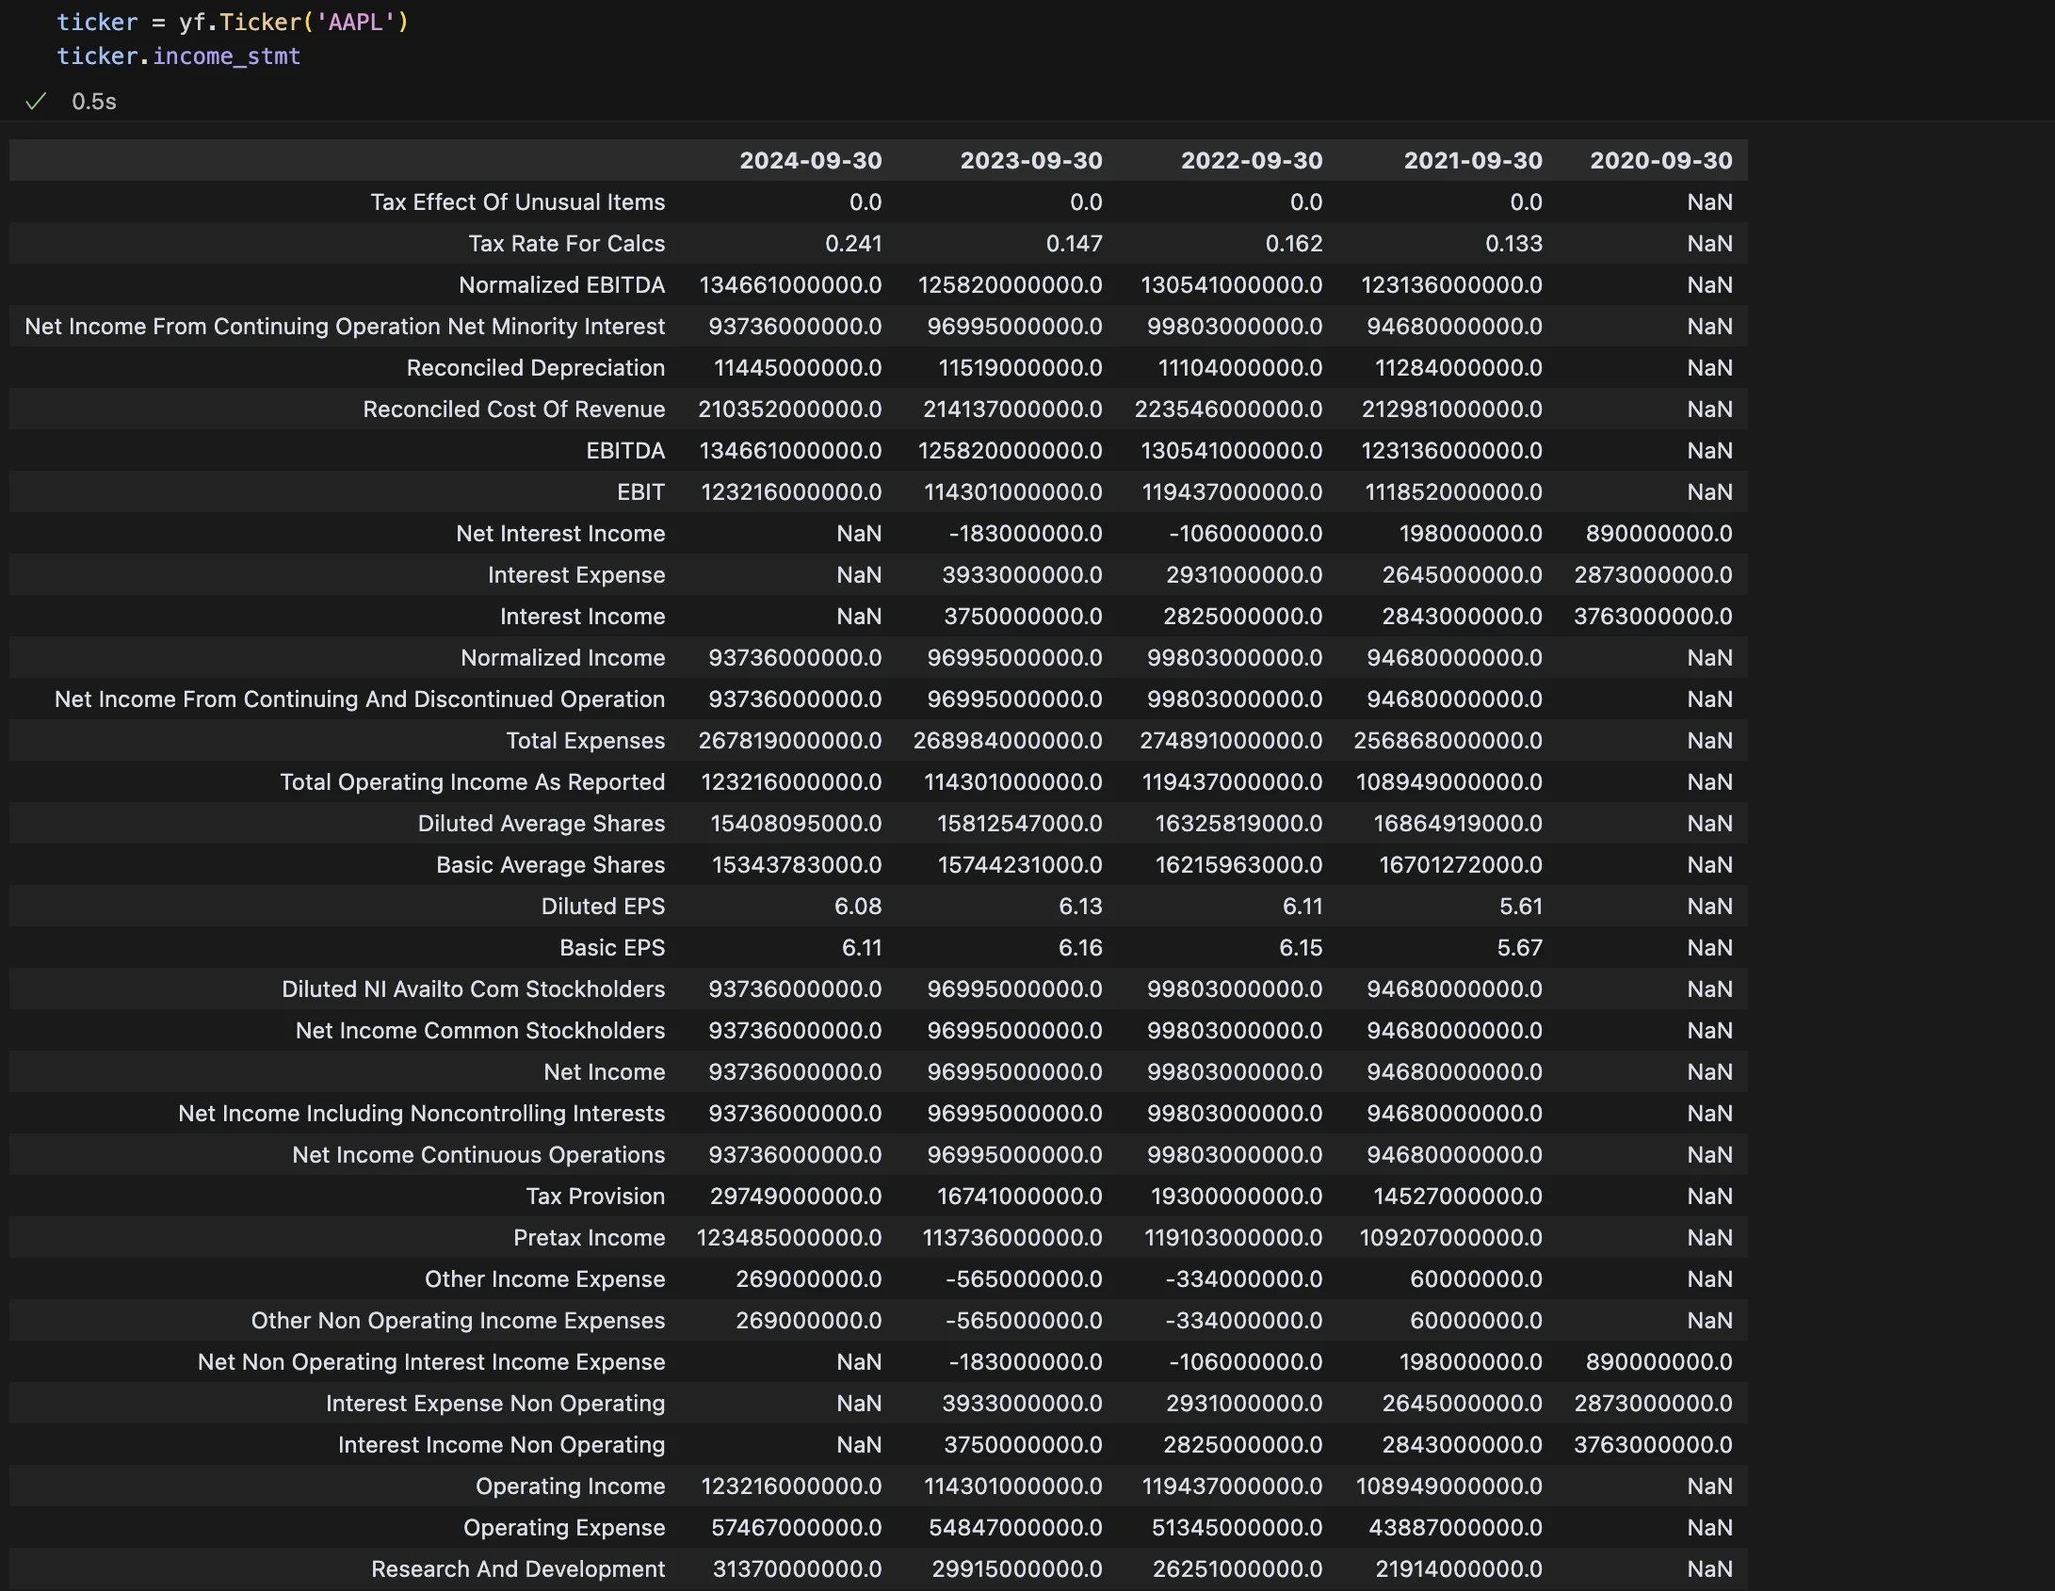The image size is (2055, 1591).
Task: Click the 2024-09-30 column header
Action: coord(810,161)
